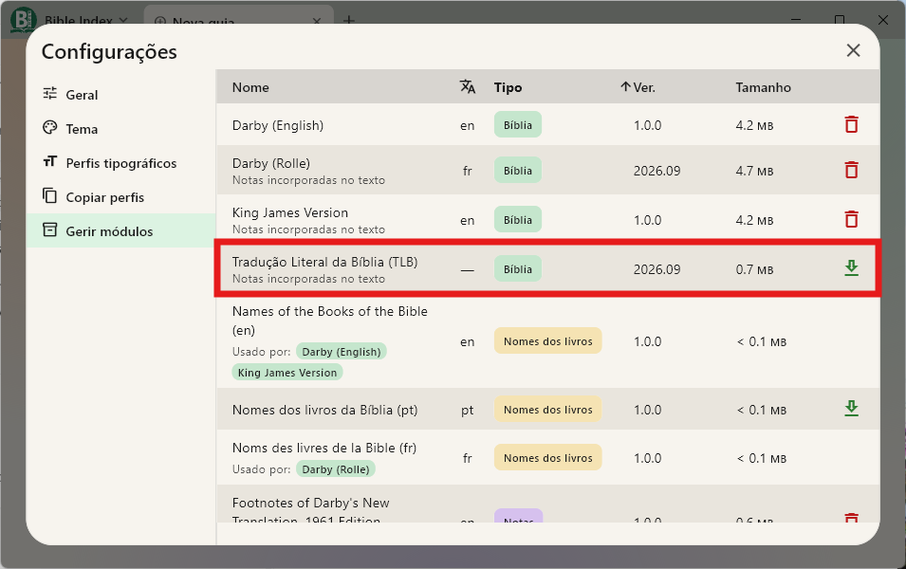The width and height of the screenshot is (906, 569).
Task: Close the Nova guia tab
Action: [x=317, y=22]
